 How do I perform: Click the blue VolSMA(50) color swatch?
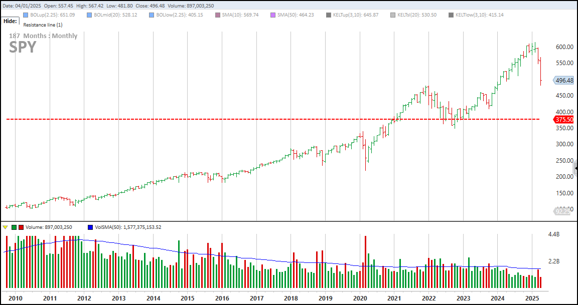(x=90, y=227)
